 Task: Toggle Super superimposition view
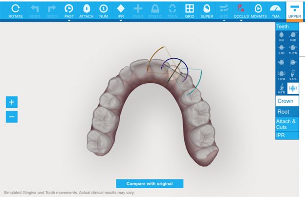click(x=206, y=10)
